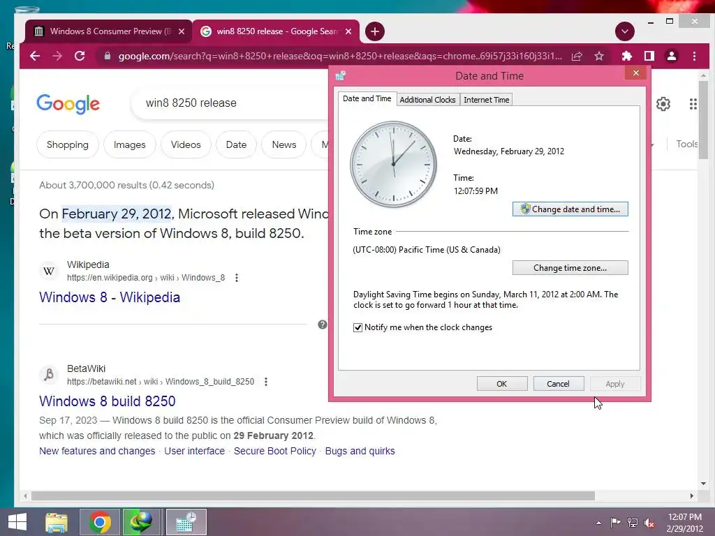
Task: Switch to Additional Clocks tab
Action: tap(427, 100)
